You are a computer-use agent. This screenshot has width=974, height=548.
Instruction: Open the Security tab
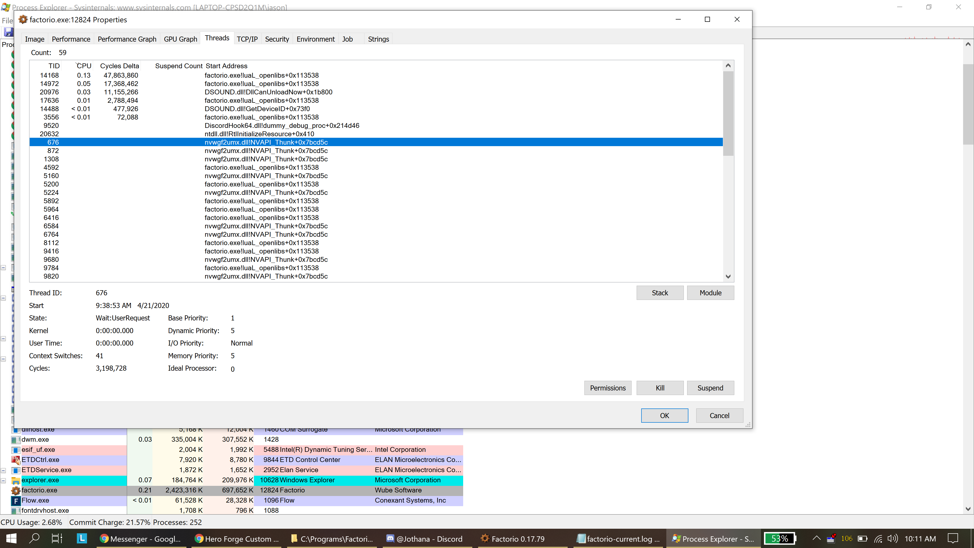click(x=277, y=39)
